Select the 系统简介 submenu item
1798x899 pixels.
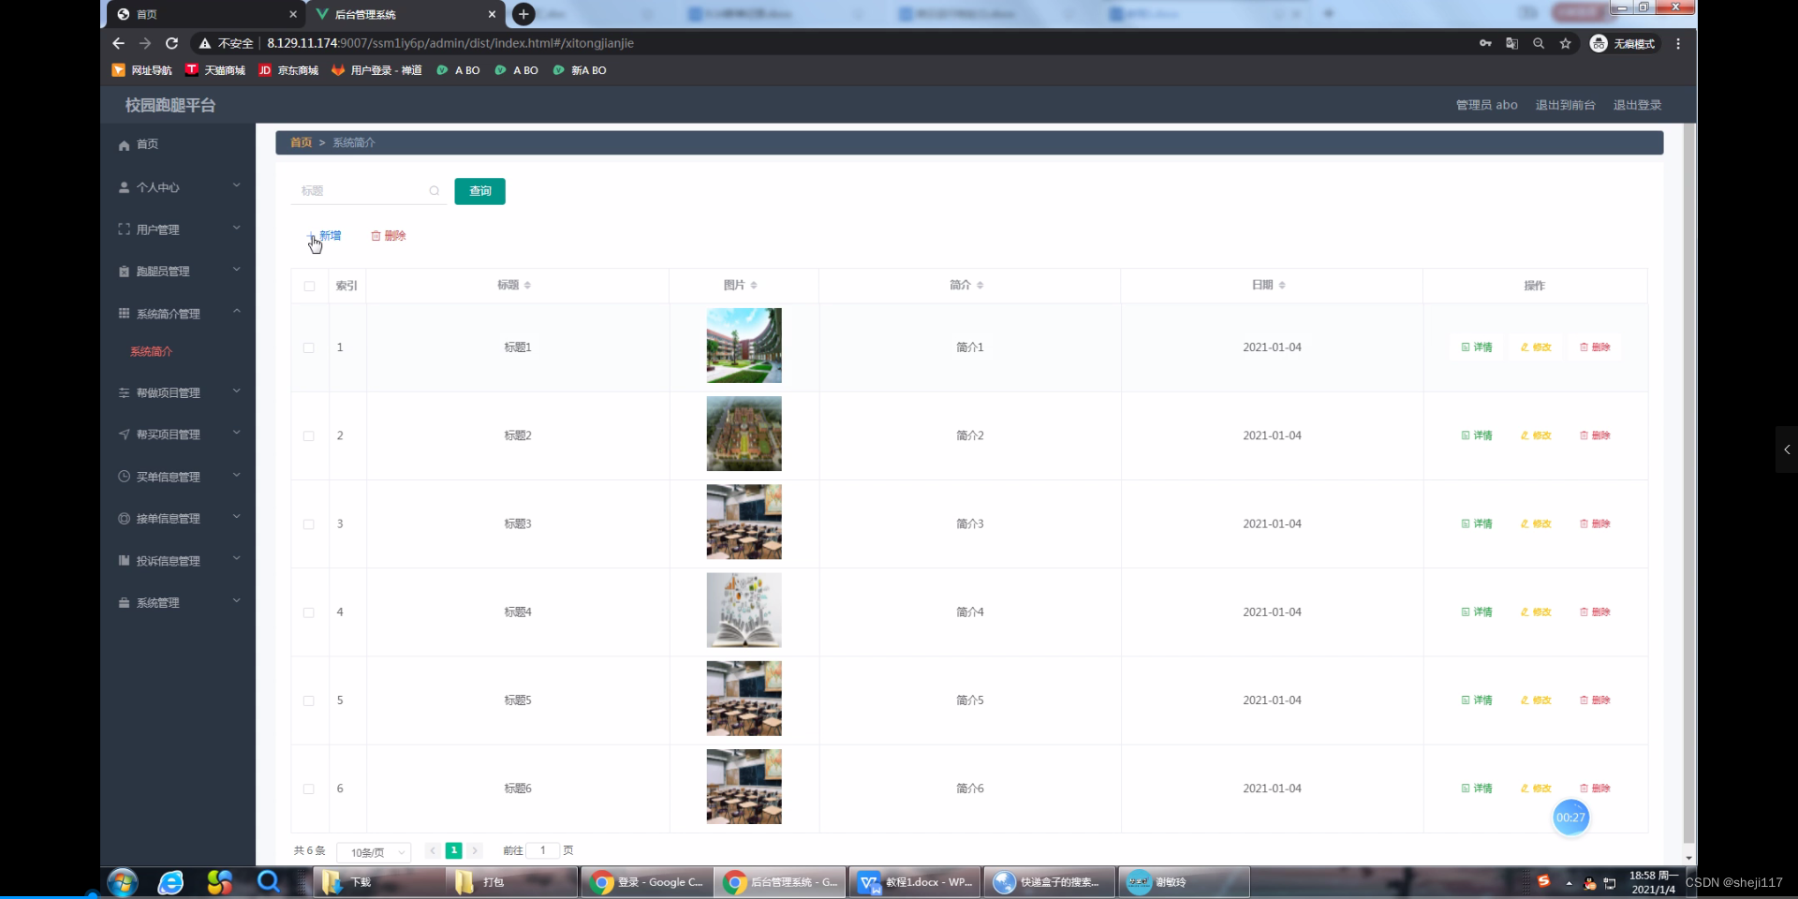152,352
